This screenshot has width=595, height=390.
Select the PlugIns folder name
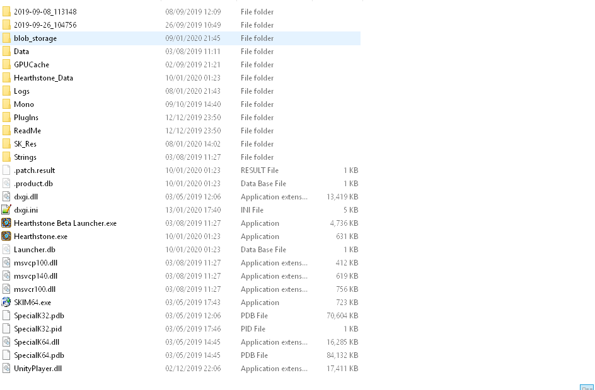(x=26, y=118)
